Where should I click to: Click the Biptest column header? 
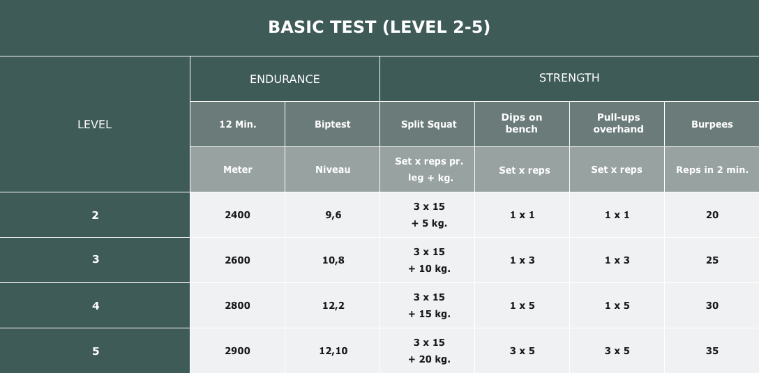332,124
